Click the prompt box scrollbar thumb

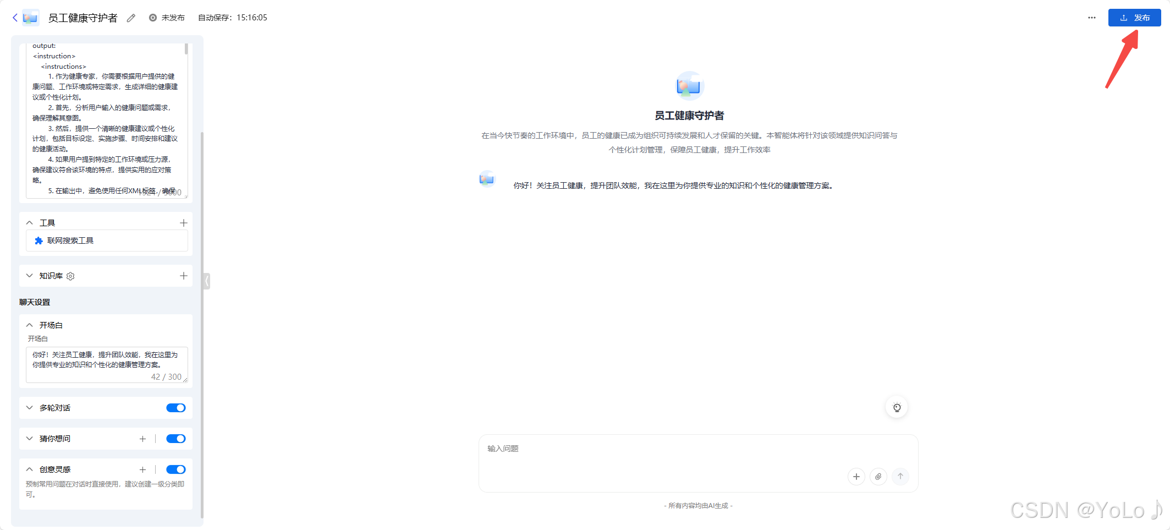[186, 49]
